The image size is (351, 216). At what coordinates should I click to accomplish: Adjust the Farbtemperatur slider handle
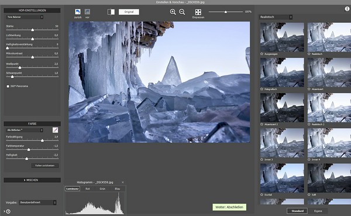[29, 150]
